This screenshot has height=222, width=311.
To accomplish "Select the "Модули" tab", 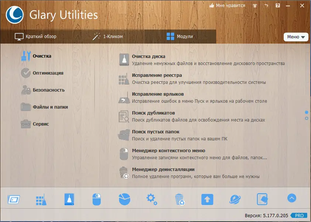I will point(180,37).
